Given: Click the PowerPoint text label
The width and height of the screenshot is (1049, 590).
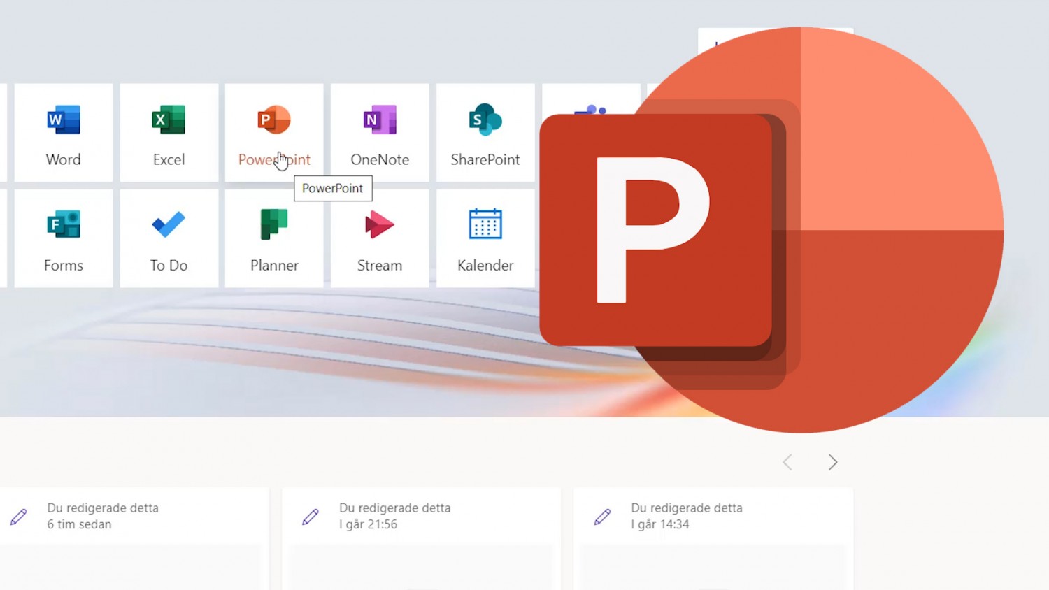Looking at the screenshot, I should (x=273, y=159).
